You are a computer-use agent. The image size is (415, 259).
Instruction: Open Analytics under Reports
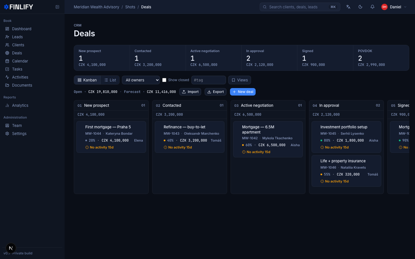[32, 105]
